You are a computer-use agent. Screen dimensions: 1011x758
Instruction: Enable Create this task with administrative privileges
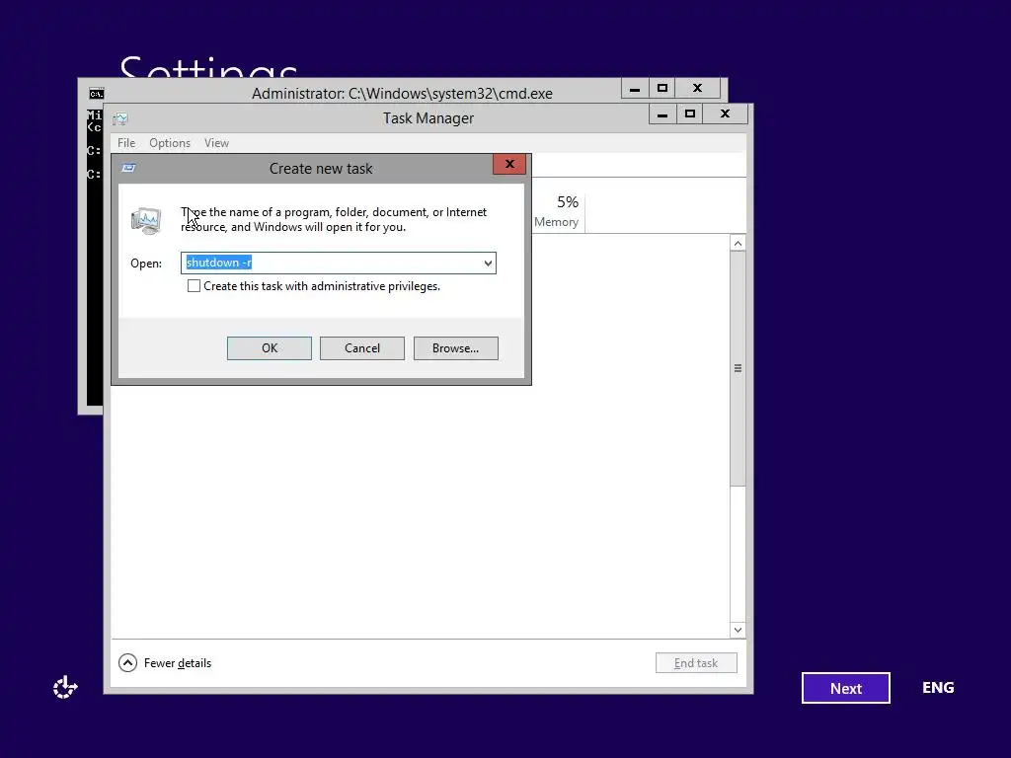pos(194,286)
